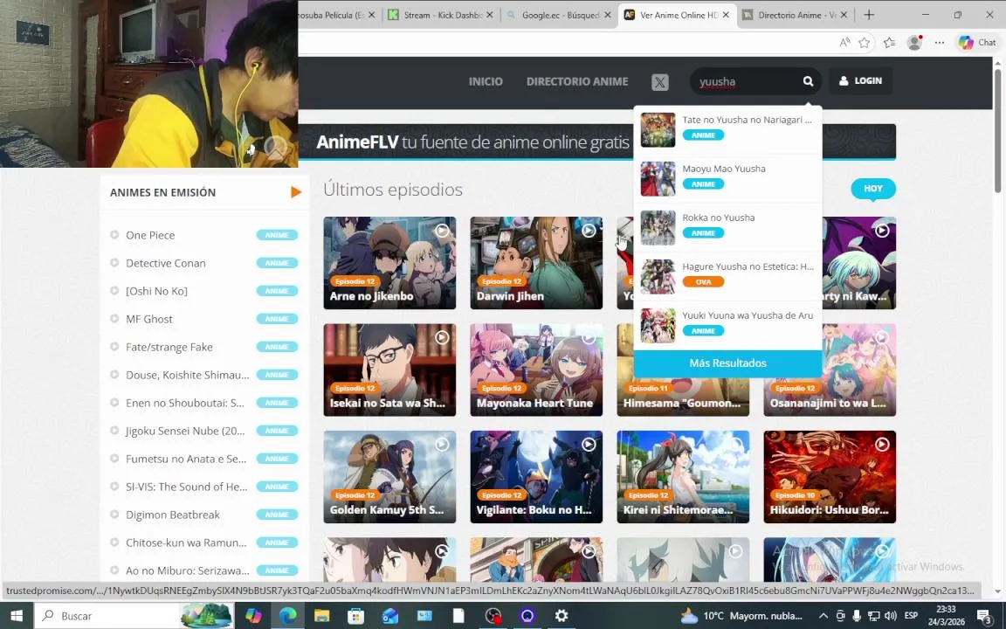Open [Oshi No Ko] in the airing list
This screenshot has height=629, width=1006.
156,291
